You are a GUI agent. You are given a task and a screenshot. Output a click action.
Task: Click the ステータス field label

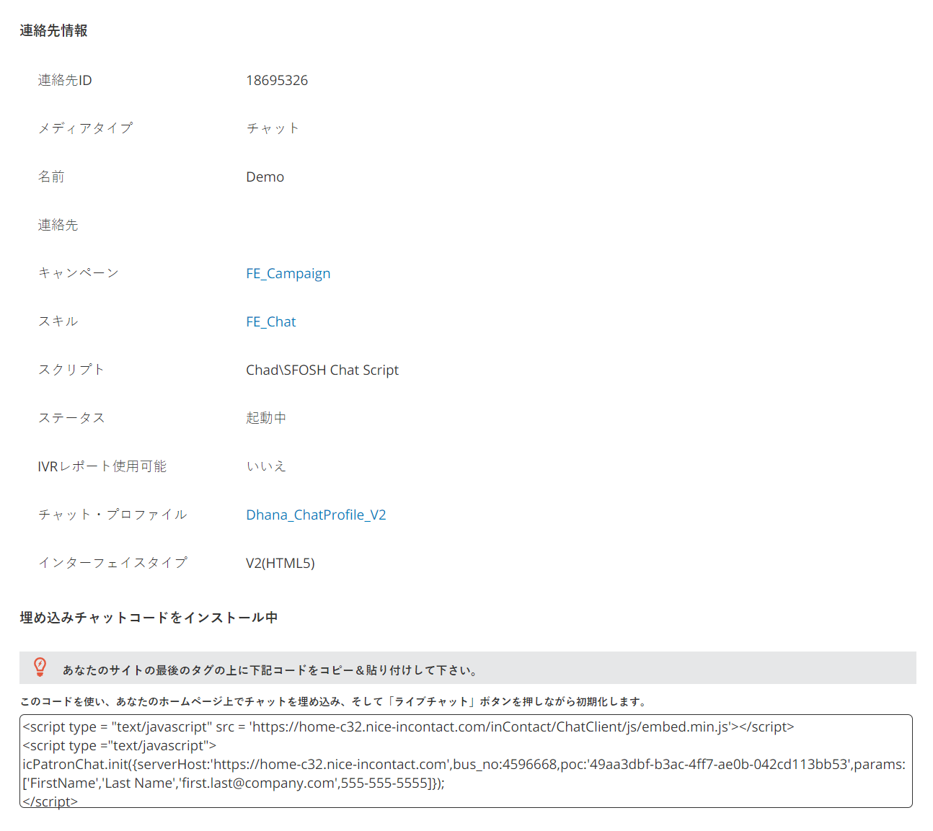(71, 418)
